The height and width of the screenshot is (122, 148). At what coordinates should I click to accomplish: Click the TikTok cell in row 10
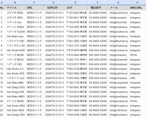click(137, 55)
